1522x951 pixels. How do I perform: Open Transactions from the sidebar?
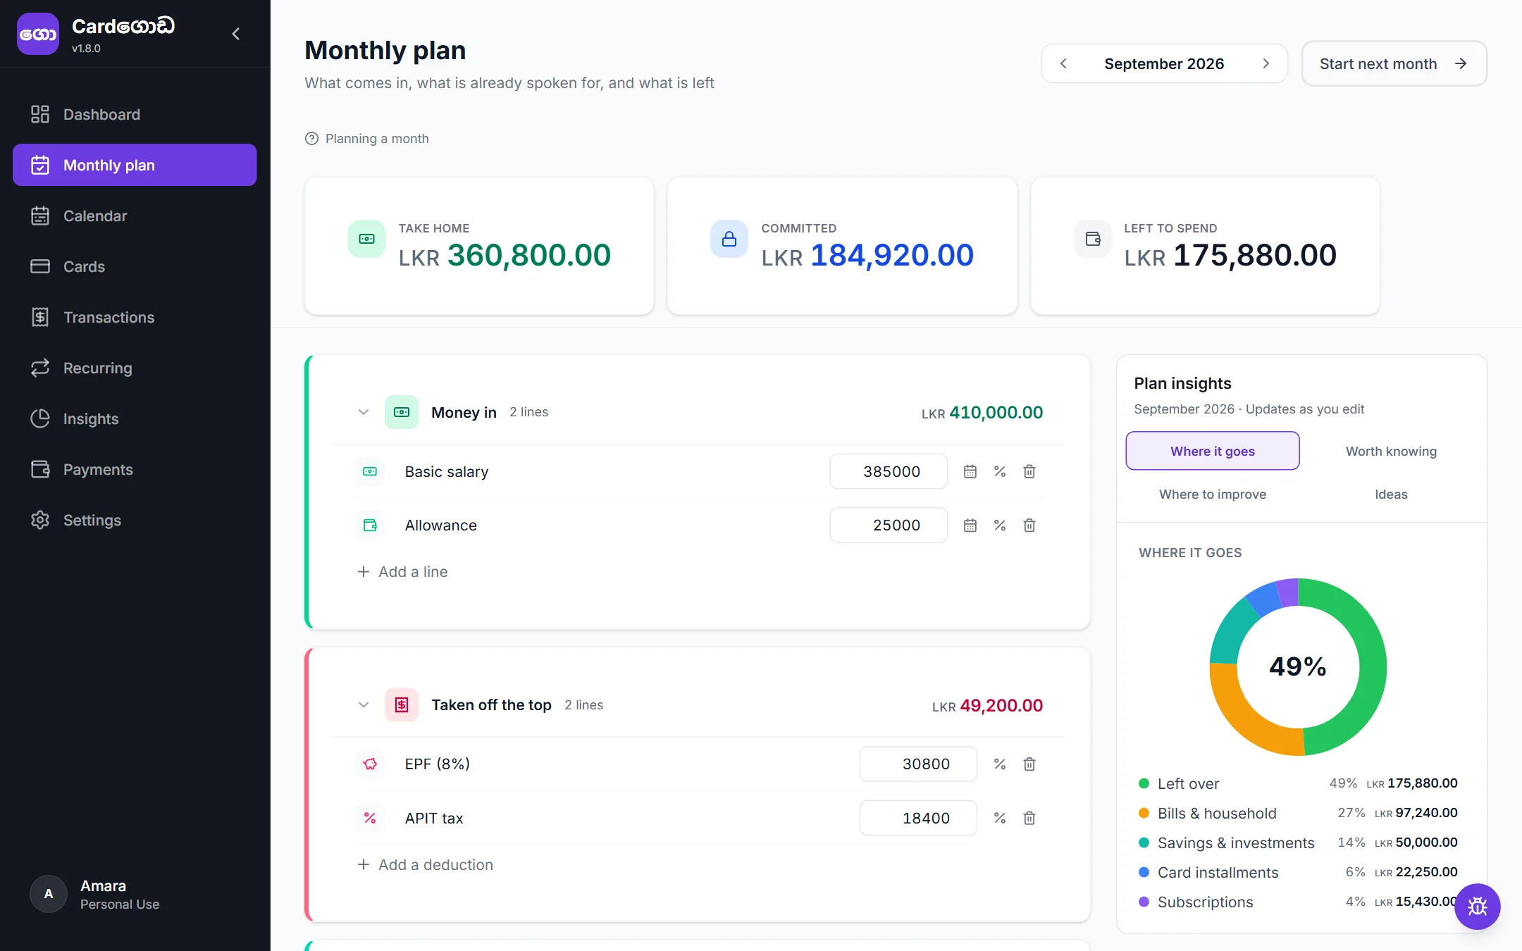pyautogui.click(x=135, y=317)
